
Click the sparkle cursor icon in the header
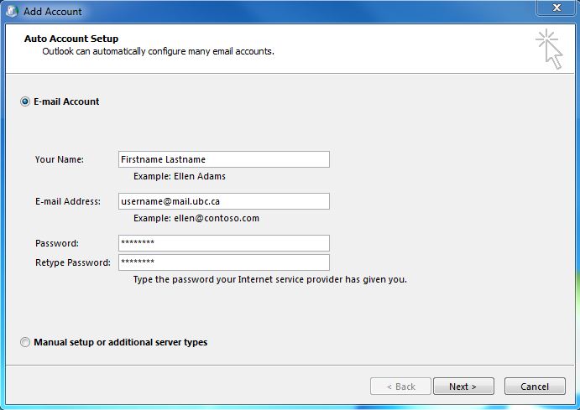pyautogui.click(x=549, y=48)
